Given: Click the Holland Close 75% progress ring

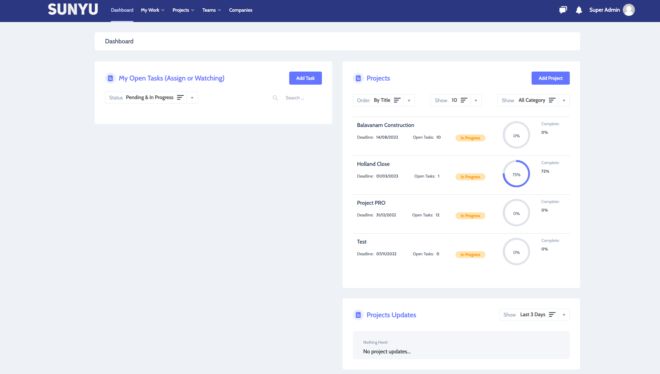Looking at the screenshot, I should [516, 174].
